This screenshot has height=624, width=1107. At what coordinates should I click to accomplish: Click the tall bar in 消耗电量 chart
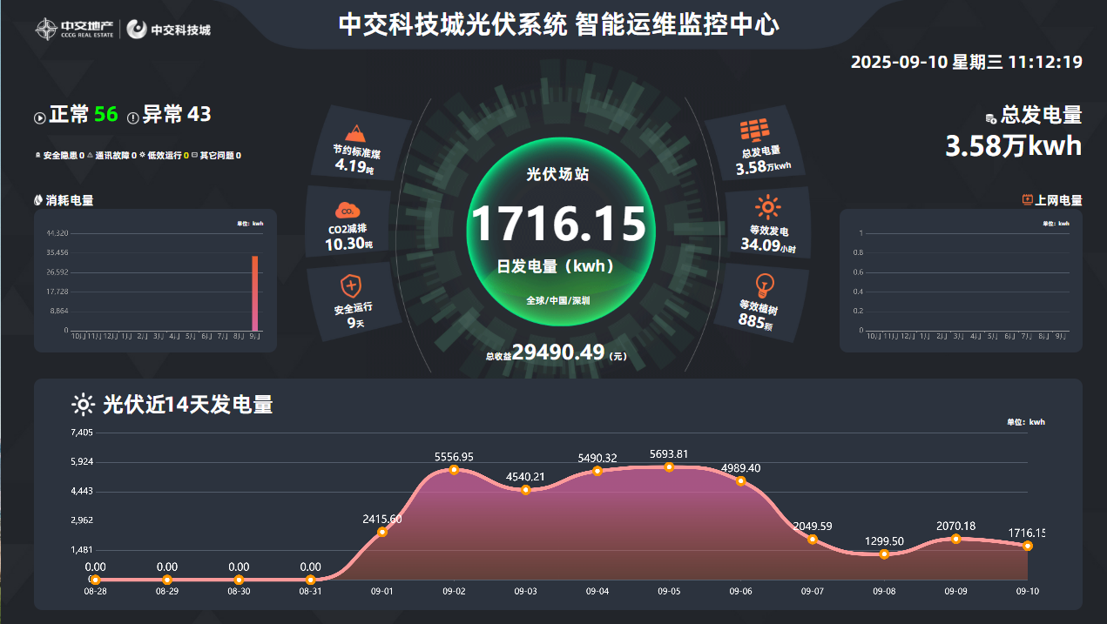pos(255,293)
